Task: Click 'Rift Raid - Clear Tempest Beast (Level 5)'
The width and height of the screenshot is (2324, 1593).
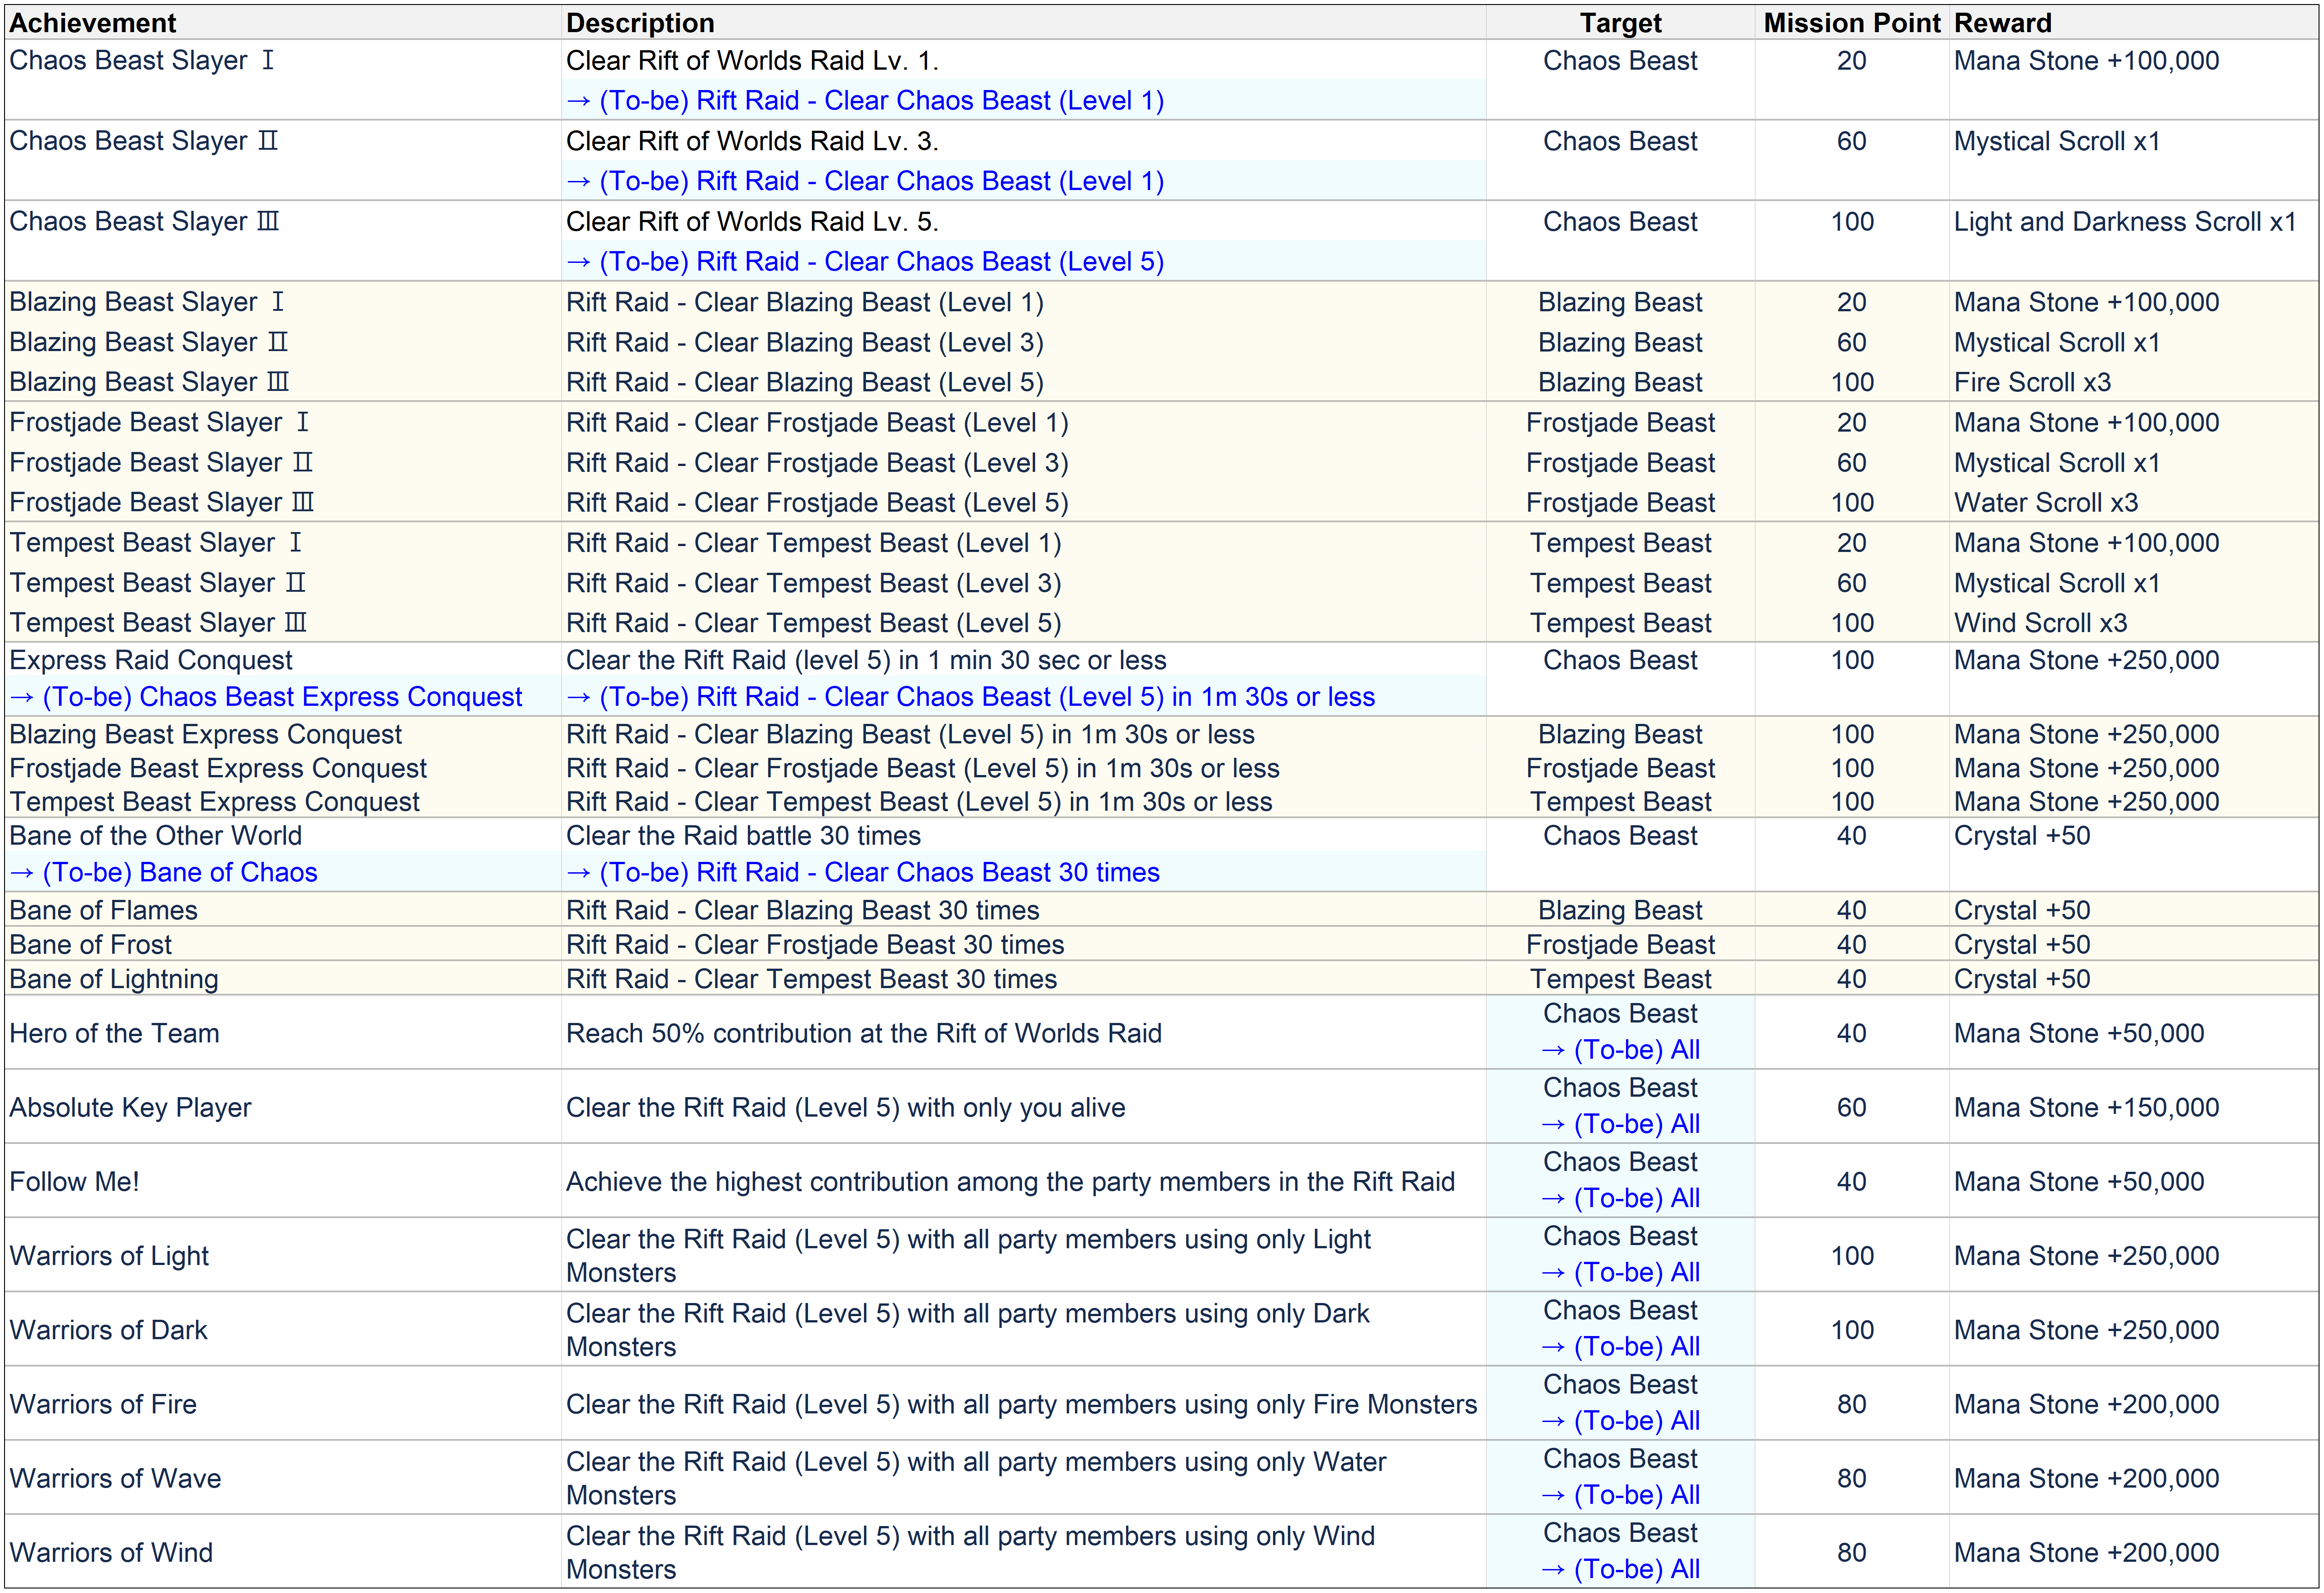Action: tap(813, 622)
